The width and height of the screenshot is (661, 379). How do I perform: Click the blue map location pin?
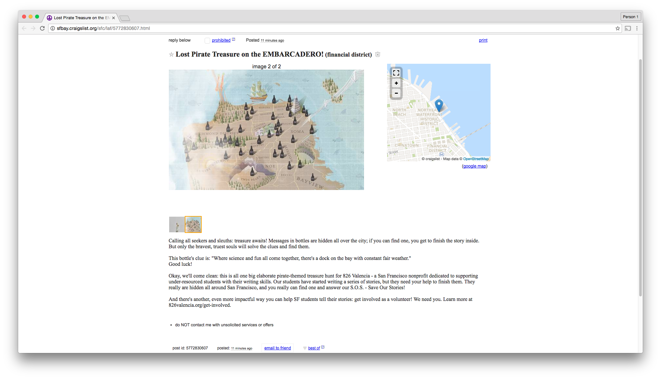coord(439,105)
